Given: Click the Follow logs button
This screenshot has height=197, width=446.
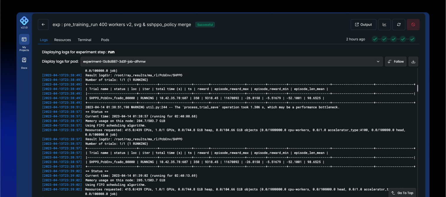Looking at the screenshot, I should 396,62.
